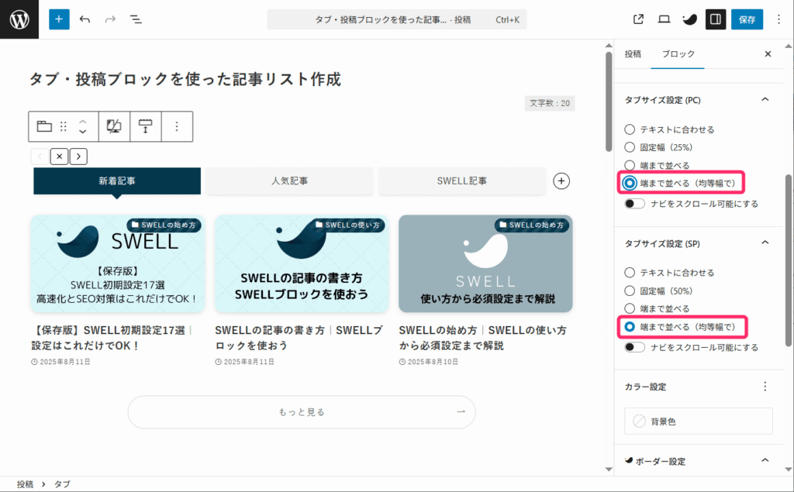This screenshot has width=794, height=492.
Task: Toggle the settings sidebar panel
Action: click(716, 19)
